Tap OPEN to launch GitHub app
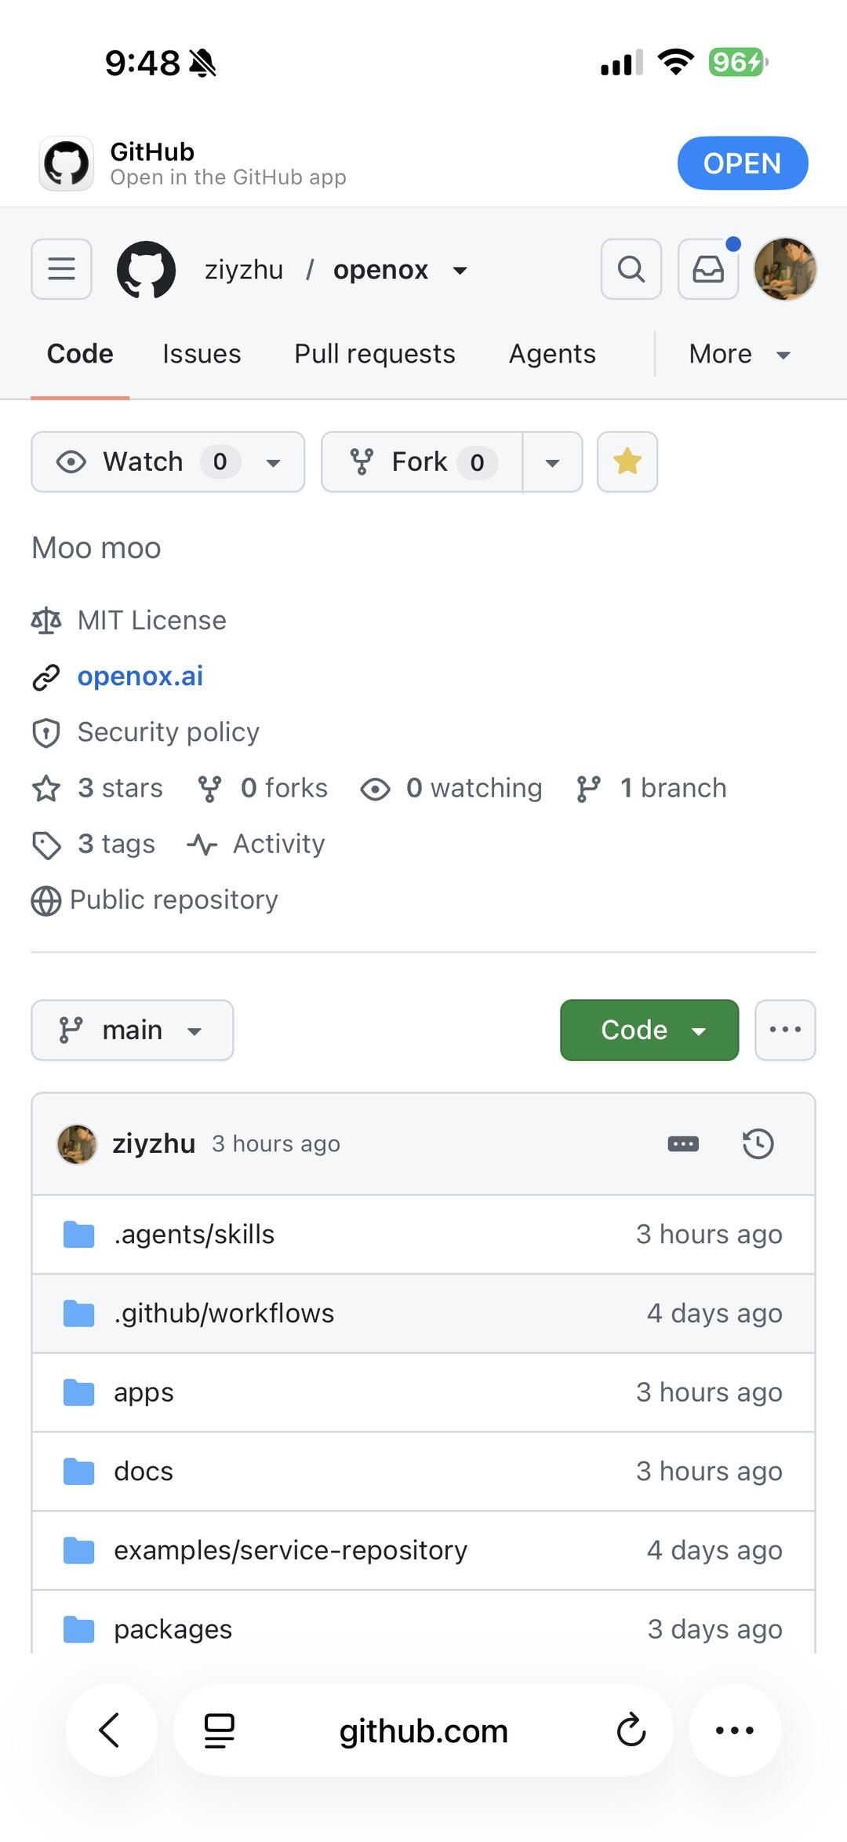This screenshot has width=847, height=1842. click(x=743, y=163)
